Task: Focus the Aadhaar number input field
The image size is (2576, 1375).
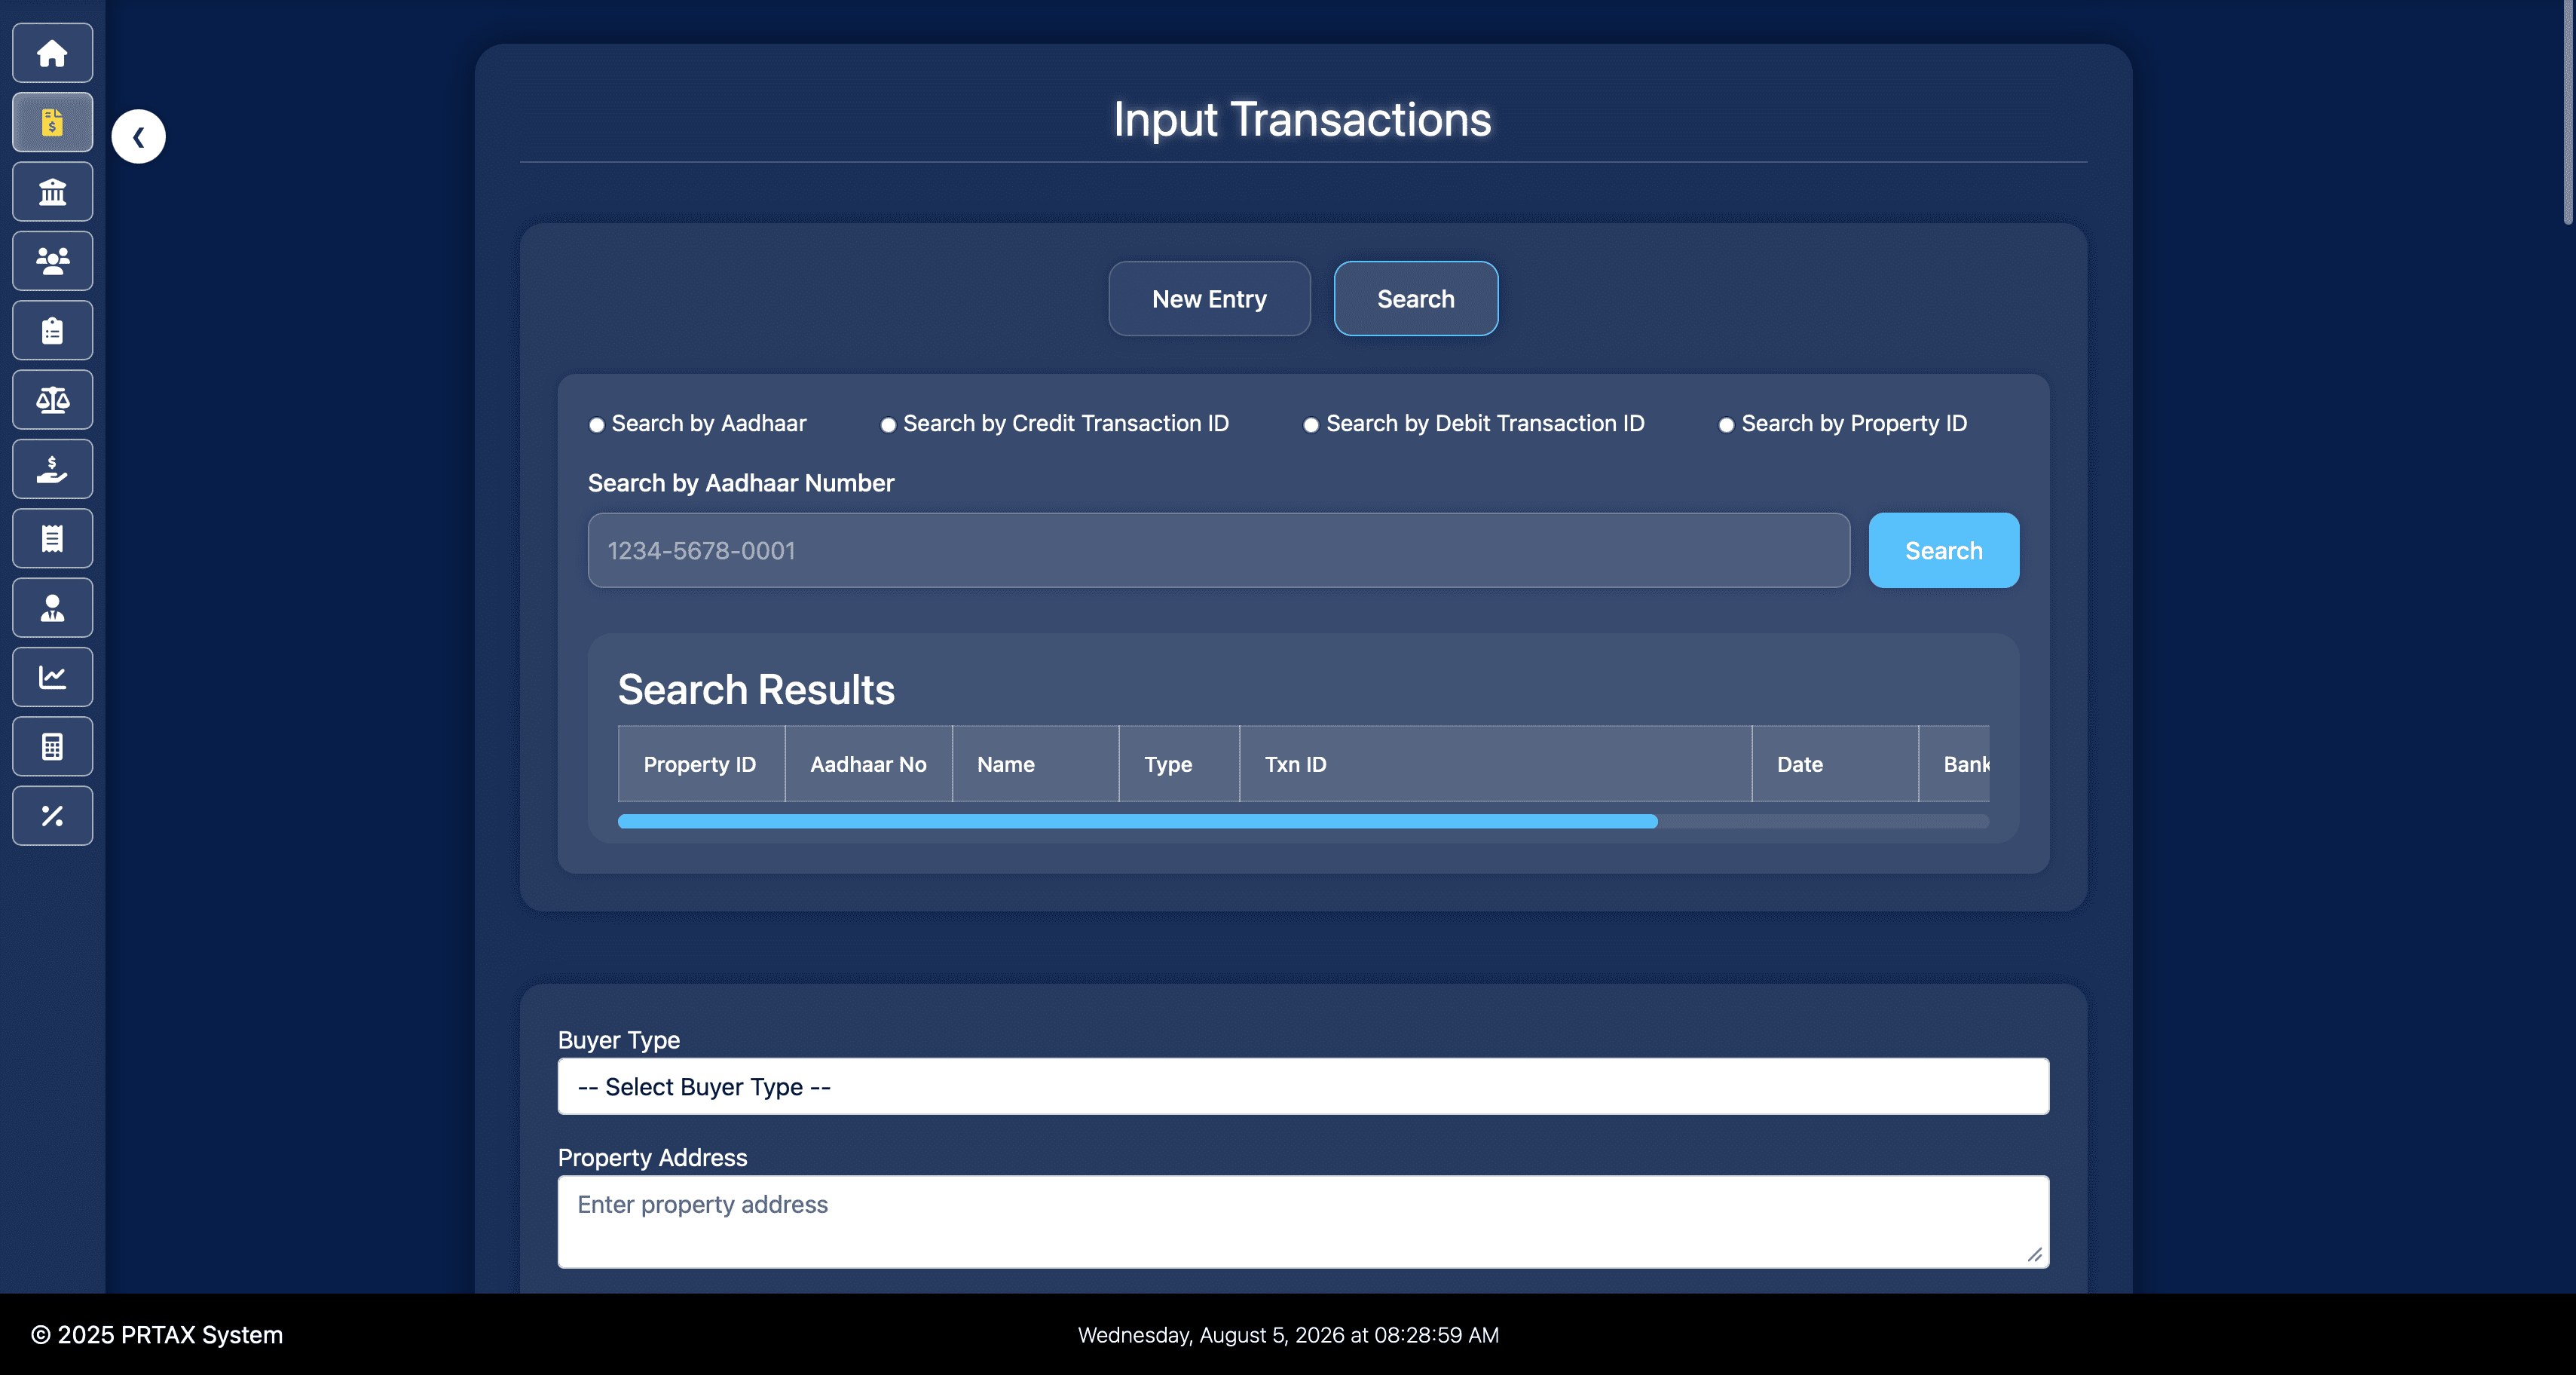Action: [1219, 551]
